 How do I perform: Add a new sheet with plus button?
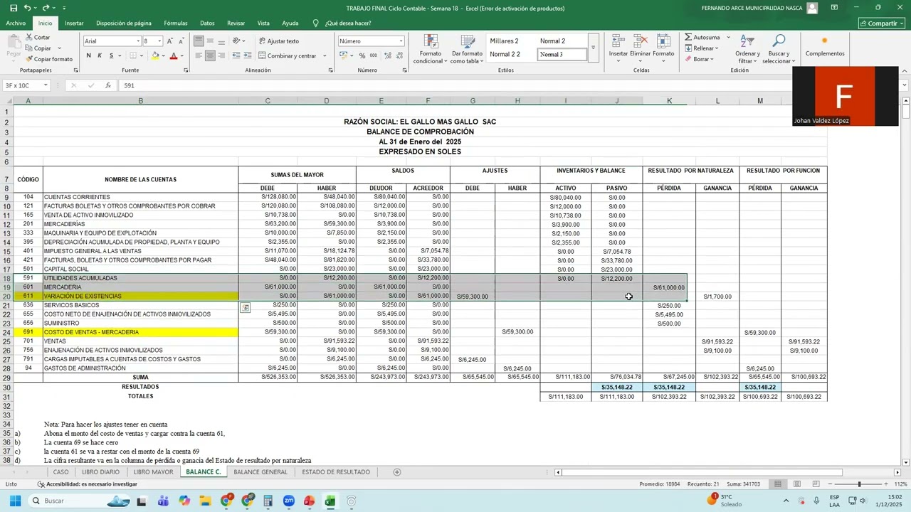(x=397, y=472)
